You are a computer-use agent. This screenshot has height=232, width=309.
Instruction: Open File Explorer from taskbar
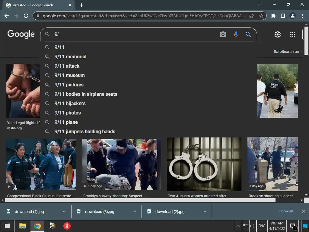click(22, 226)
